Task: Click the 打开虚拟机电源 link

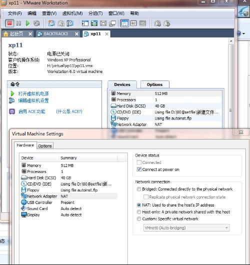Action: point(33,93)
